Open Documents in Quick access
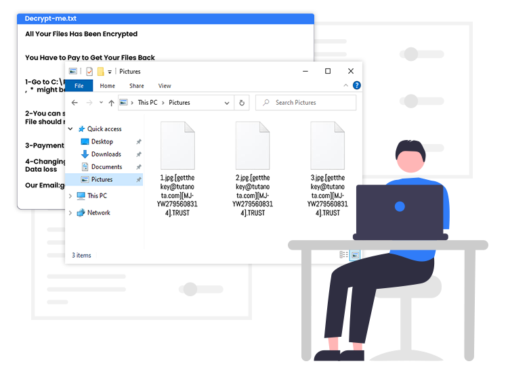 (x=106, y=166)
